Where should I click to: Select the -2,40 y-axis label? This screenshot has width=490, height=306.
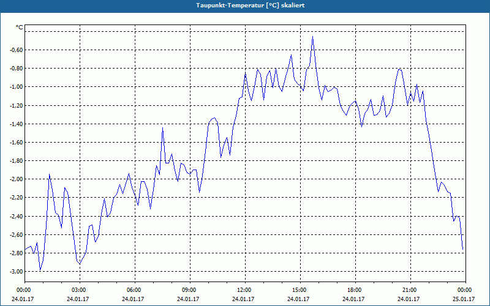[16, 216]
